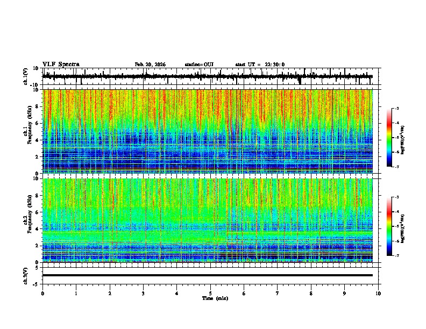Click the "0" tick on the Time axis
This screenshot has width=426, height=329.
pos(42,294)
